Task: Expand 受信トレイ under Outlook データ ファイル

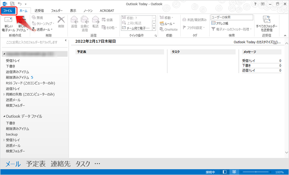Action: (x=4, y=140)
